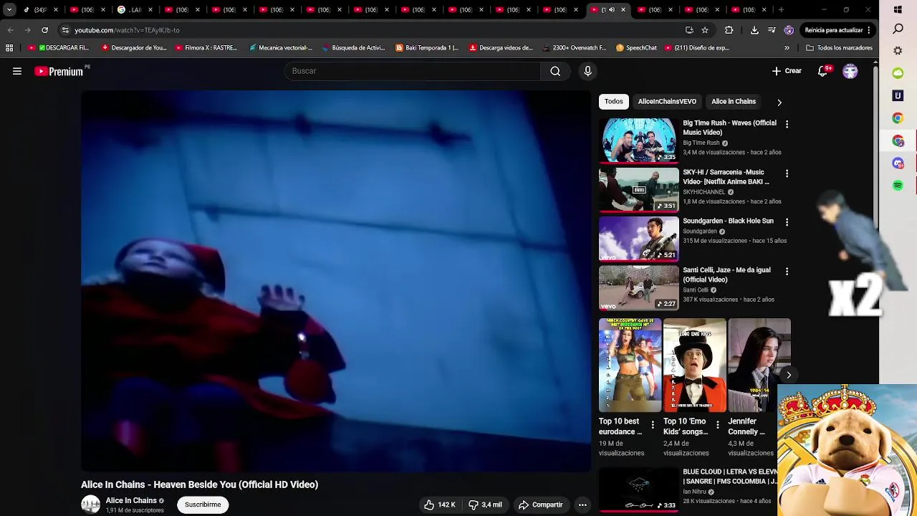
Task: Open options for Big Time Rush Waves video
Action: tap(787, 124)
